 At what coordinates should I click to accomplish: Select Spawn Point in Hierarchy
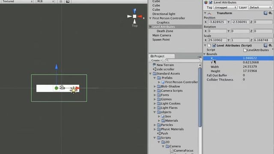[x=161, y=40]
